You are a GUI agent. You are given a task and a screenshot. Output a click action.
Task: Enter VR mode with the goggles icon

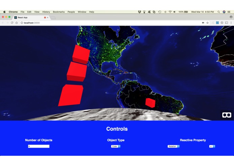click(227, 115)
